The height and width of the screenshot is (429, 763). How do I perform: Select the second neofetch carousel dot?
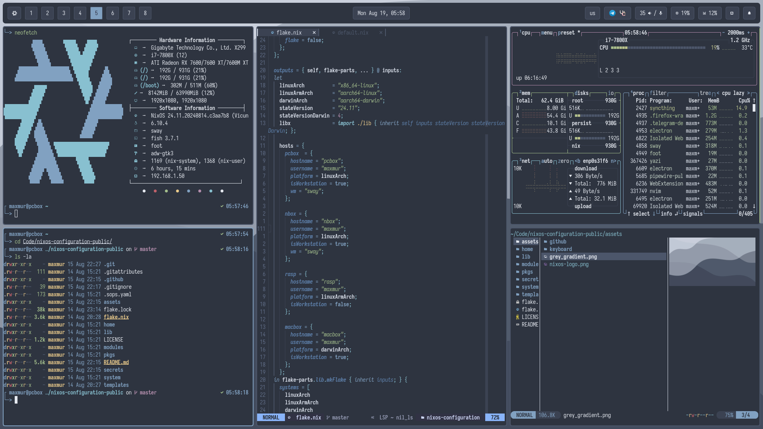click(x=155, y=191)
